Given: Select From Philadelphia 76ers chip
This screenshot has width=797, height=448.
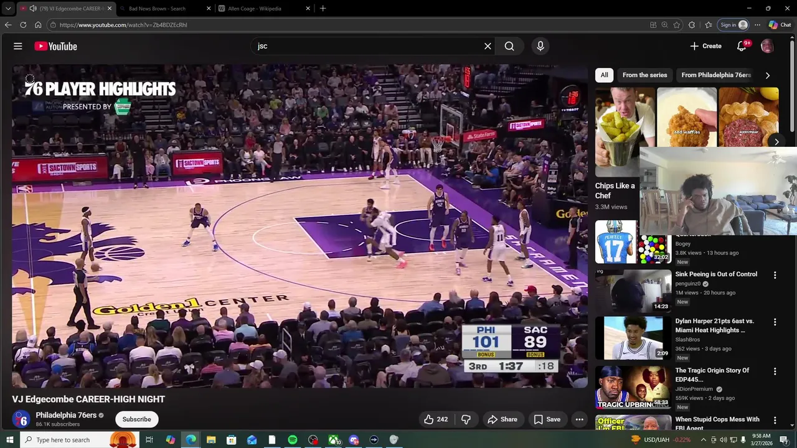Looking at the screenshot, I should tap(716, 75).
